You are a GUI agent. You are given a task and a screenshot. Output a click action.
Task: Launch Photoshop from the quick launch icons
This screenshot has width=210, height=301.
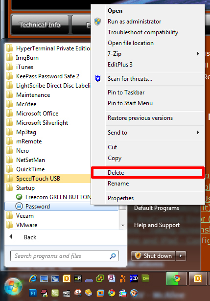(33, 293)
